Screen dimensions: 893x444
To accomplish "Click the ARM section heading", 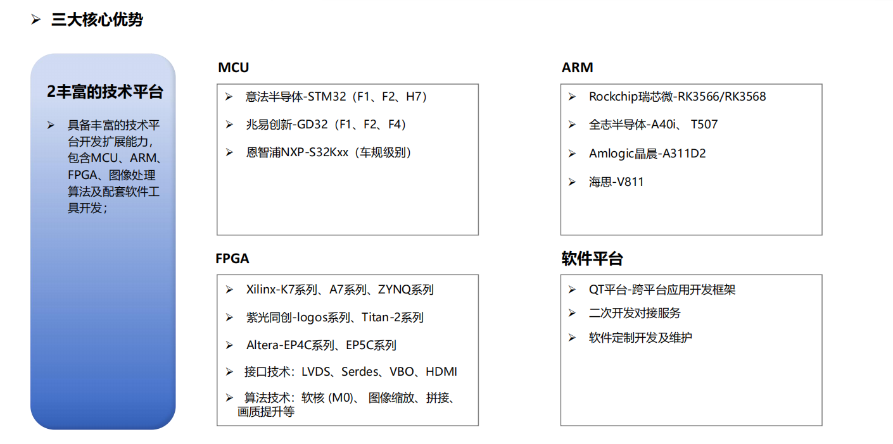I will (x=577, y=68).
